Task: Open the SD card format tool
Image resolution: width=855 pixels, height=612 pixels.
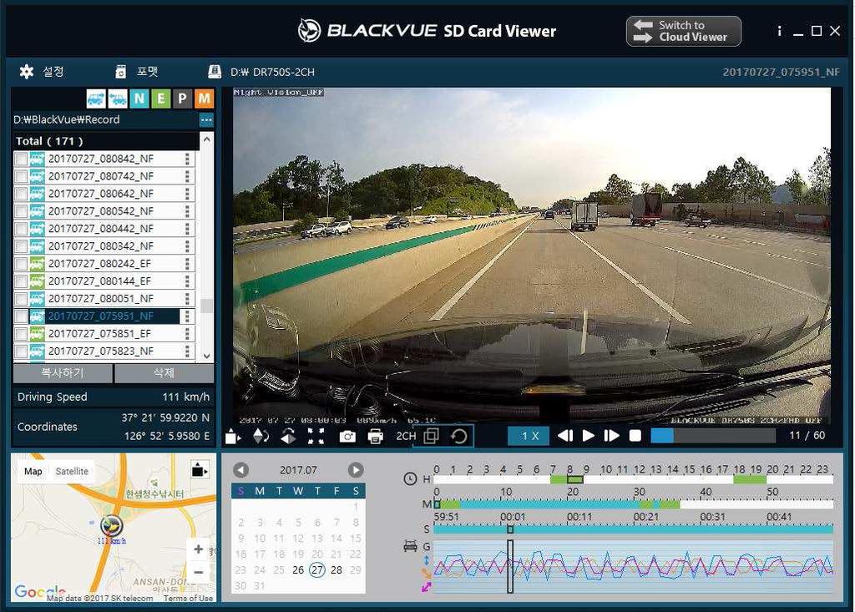Action: (x=120, y=72)
